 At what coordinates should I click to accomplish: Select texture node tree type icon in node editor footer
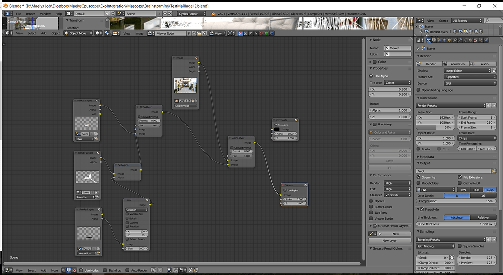click(x=74, y=270)
